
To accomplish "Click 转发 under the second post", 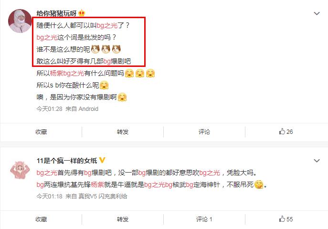I will (x=123, y=219).
